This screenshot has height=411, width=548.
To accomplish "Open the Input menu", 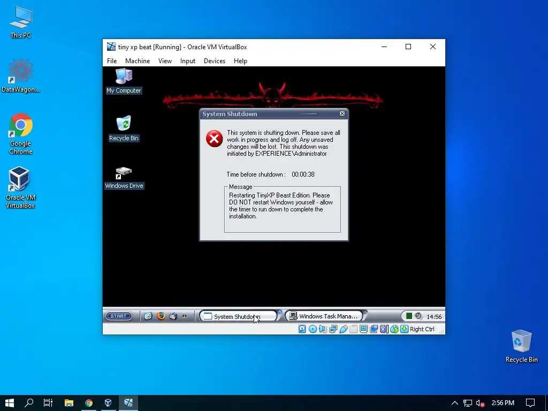I will coord(188,61).
